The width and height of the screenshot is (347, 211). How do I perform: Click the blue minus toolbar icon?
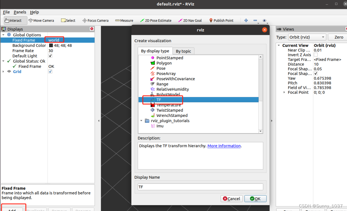(x=255, y=20)
